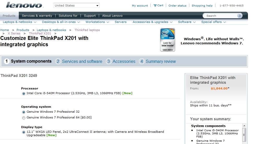Screen dimensions: 255x144
Task: Click the System components step label
Action: coord(31,61)
